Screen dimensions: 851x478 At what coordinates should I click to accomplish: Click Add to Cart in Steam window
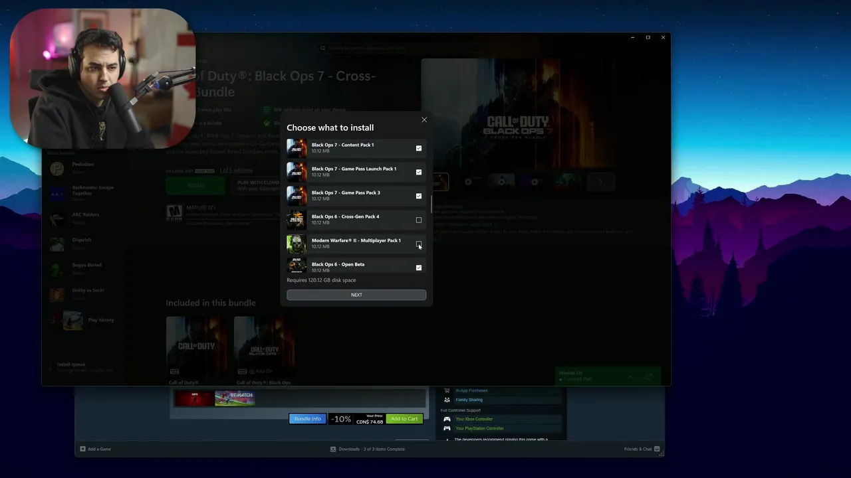[404, 419]
